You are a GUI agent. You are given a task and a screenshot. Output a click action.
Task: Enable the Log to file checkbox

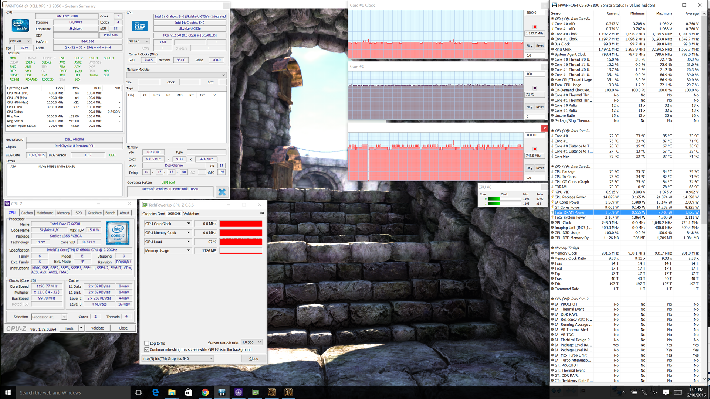pos(147,343)
